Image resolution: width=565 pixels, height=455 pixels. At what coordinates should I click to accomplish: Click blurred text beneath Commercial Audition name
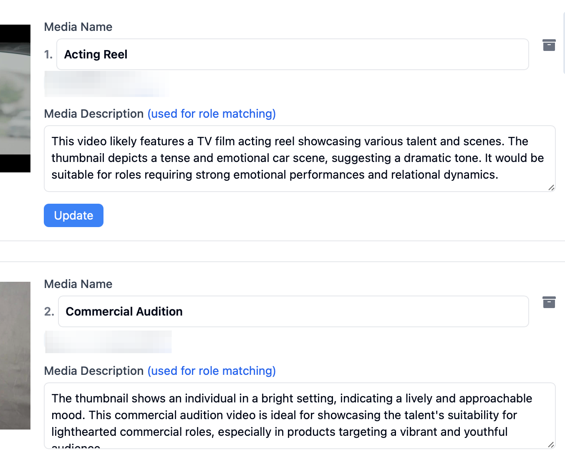pyautogui.click(x=108, y=341)
